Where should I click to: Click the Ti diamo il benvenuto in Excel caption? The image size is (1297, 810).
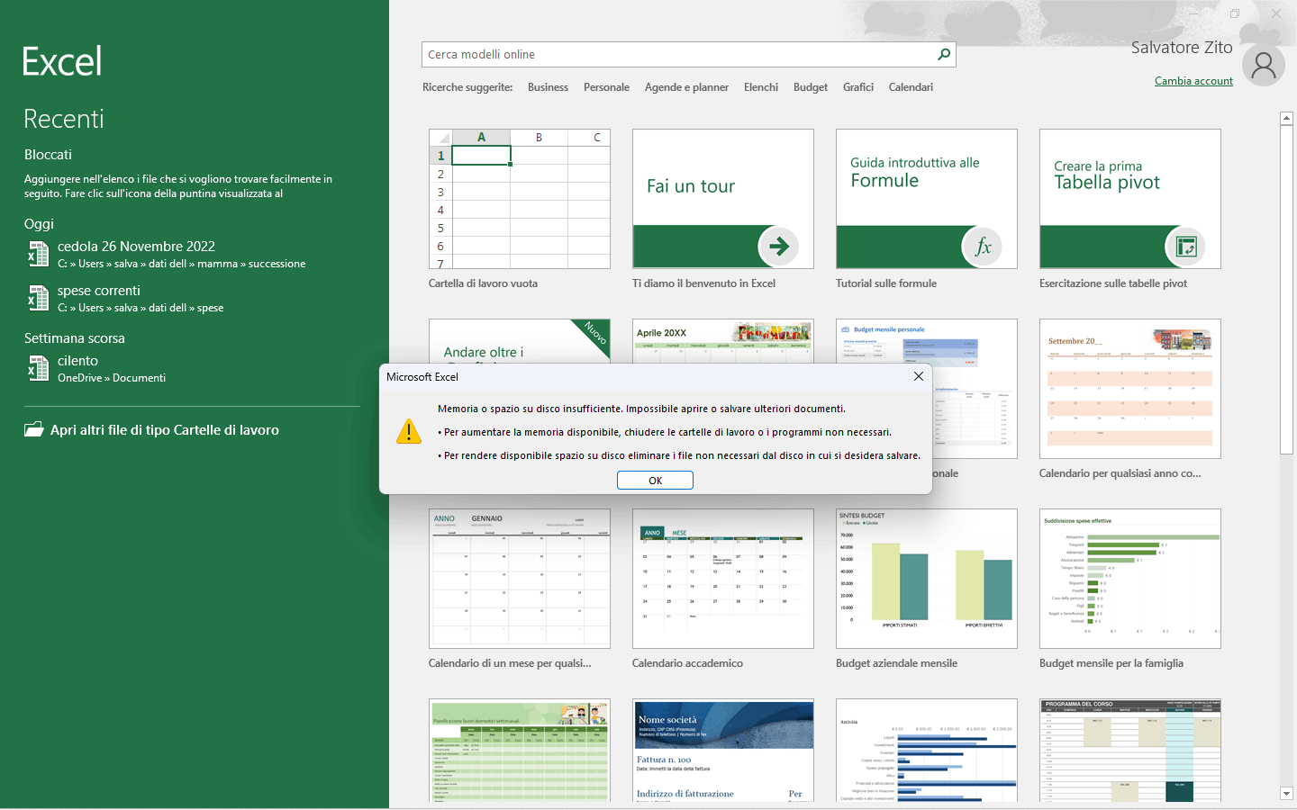pyautogui.click(x=703, y=283)
